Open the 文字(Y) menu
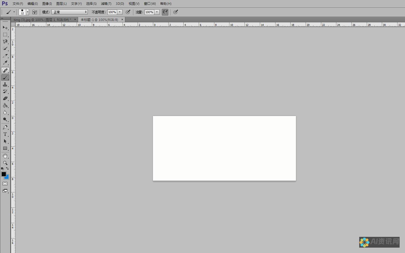 click(x=76, y=4)
